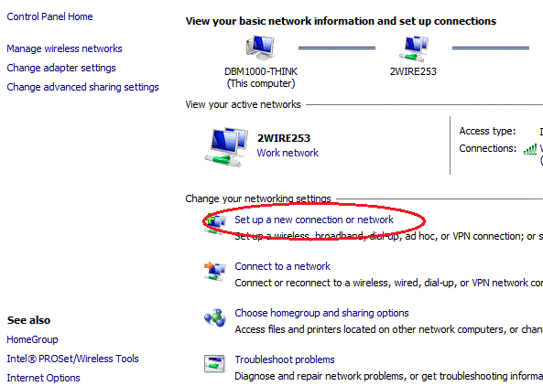Click the Access files and printers description
The height and width of the screenshot is (386, 543).
coord(388,329)
